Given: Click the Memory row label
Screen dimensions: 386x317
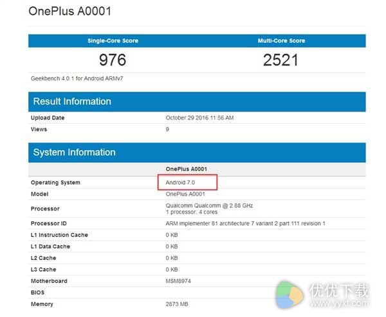Looking at the screenshot, I should [x=42, y=304].
